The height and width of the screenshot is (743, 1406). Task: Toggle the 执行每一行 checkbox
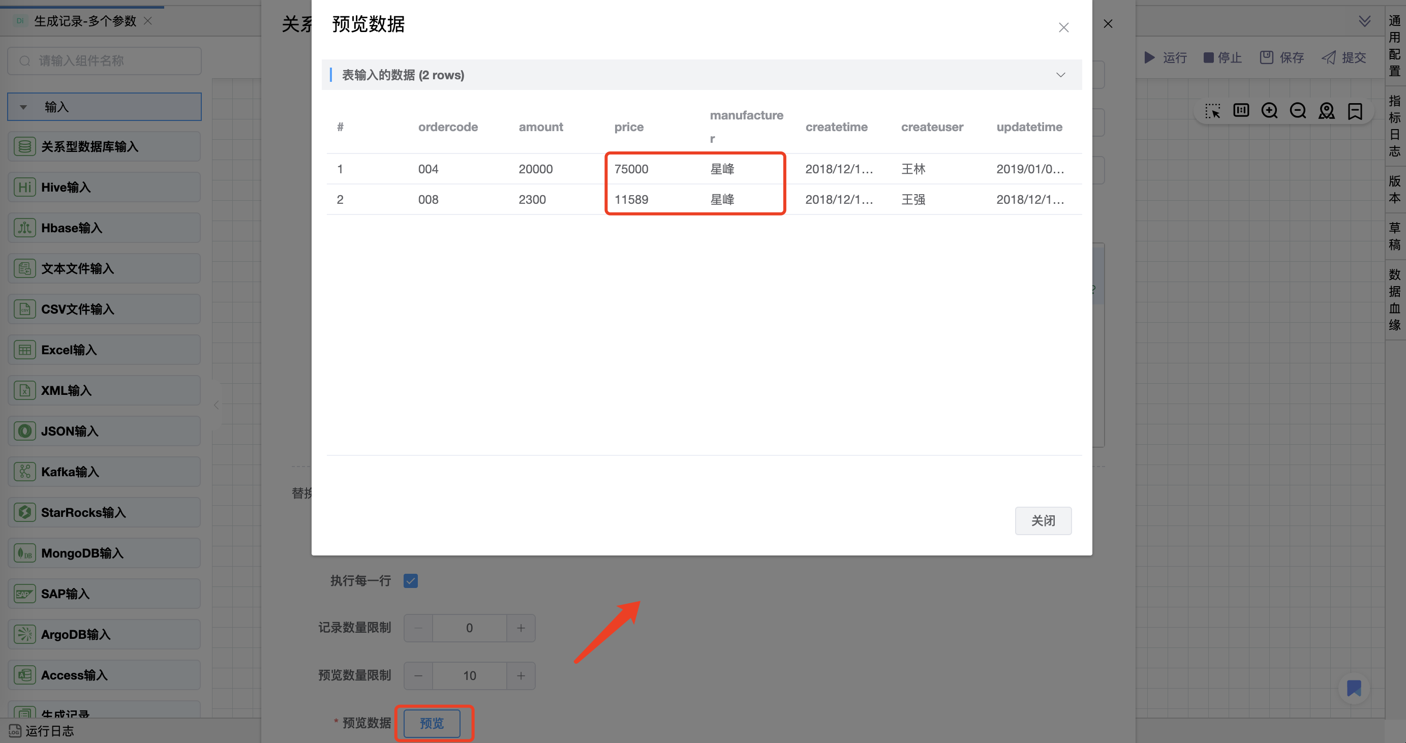(x=410, y=581)
